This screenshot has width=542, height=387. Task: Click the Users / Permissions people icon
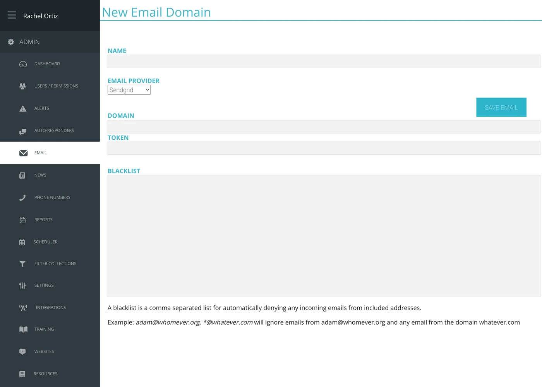click(x=23, y=86)
